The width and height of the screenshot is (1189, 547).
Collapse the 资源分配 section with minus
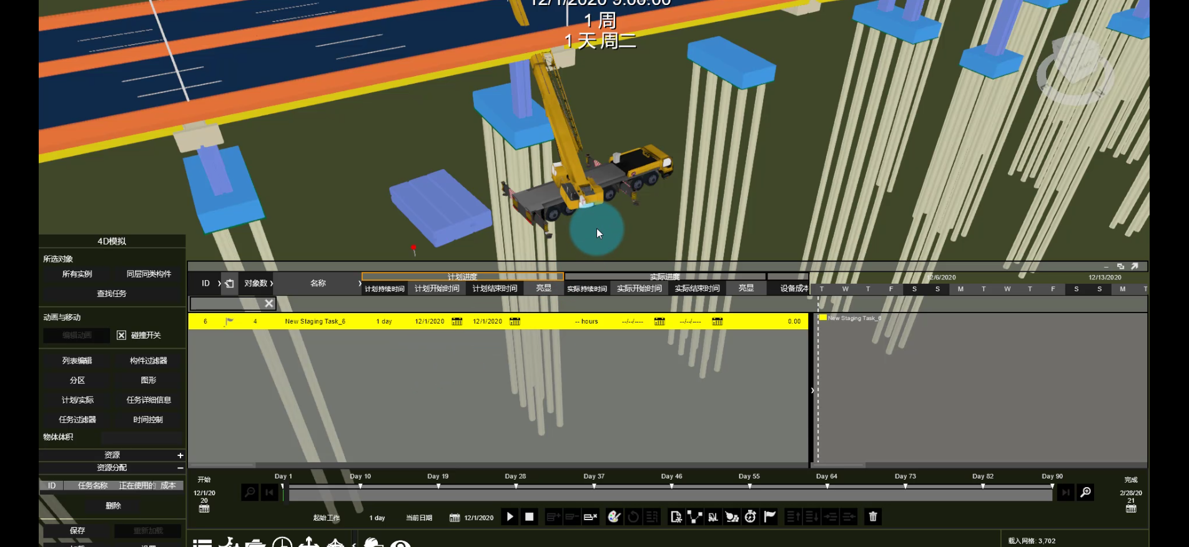(x=180, y=468)
